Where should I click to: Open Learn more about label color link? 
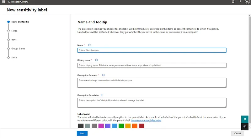pos(146,120)
